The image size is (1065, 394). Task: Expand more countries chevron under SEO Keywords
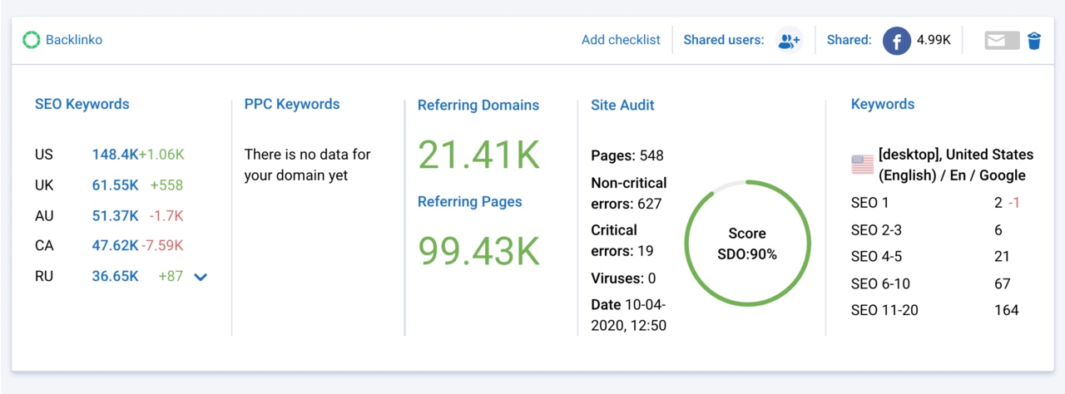click(x=201, y=278)
